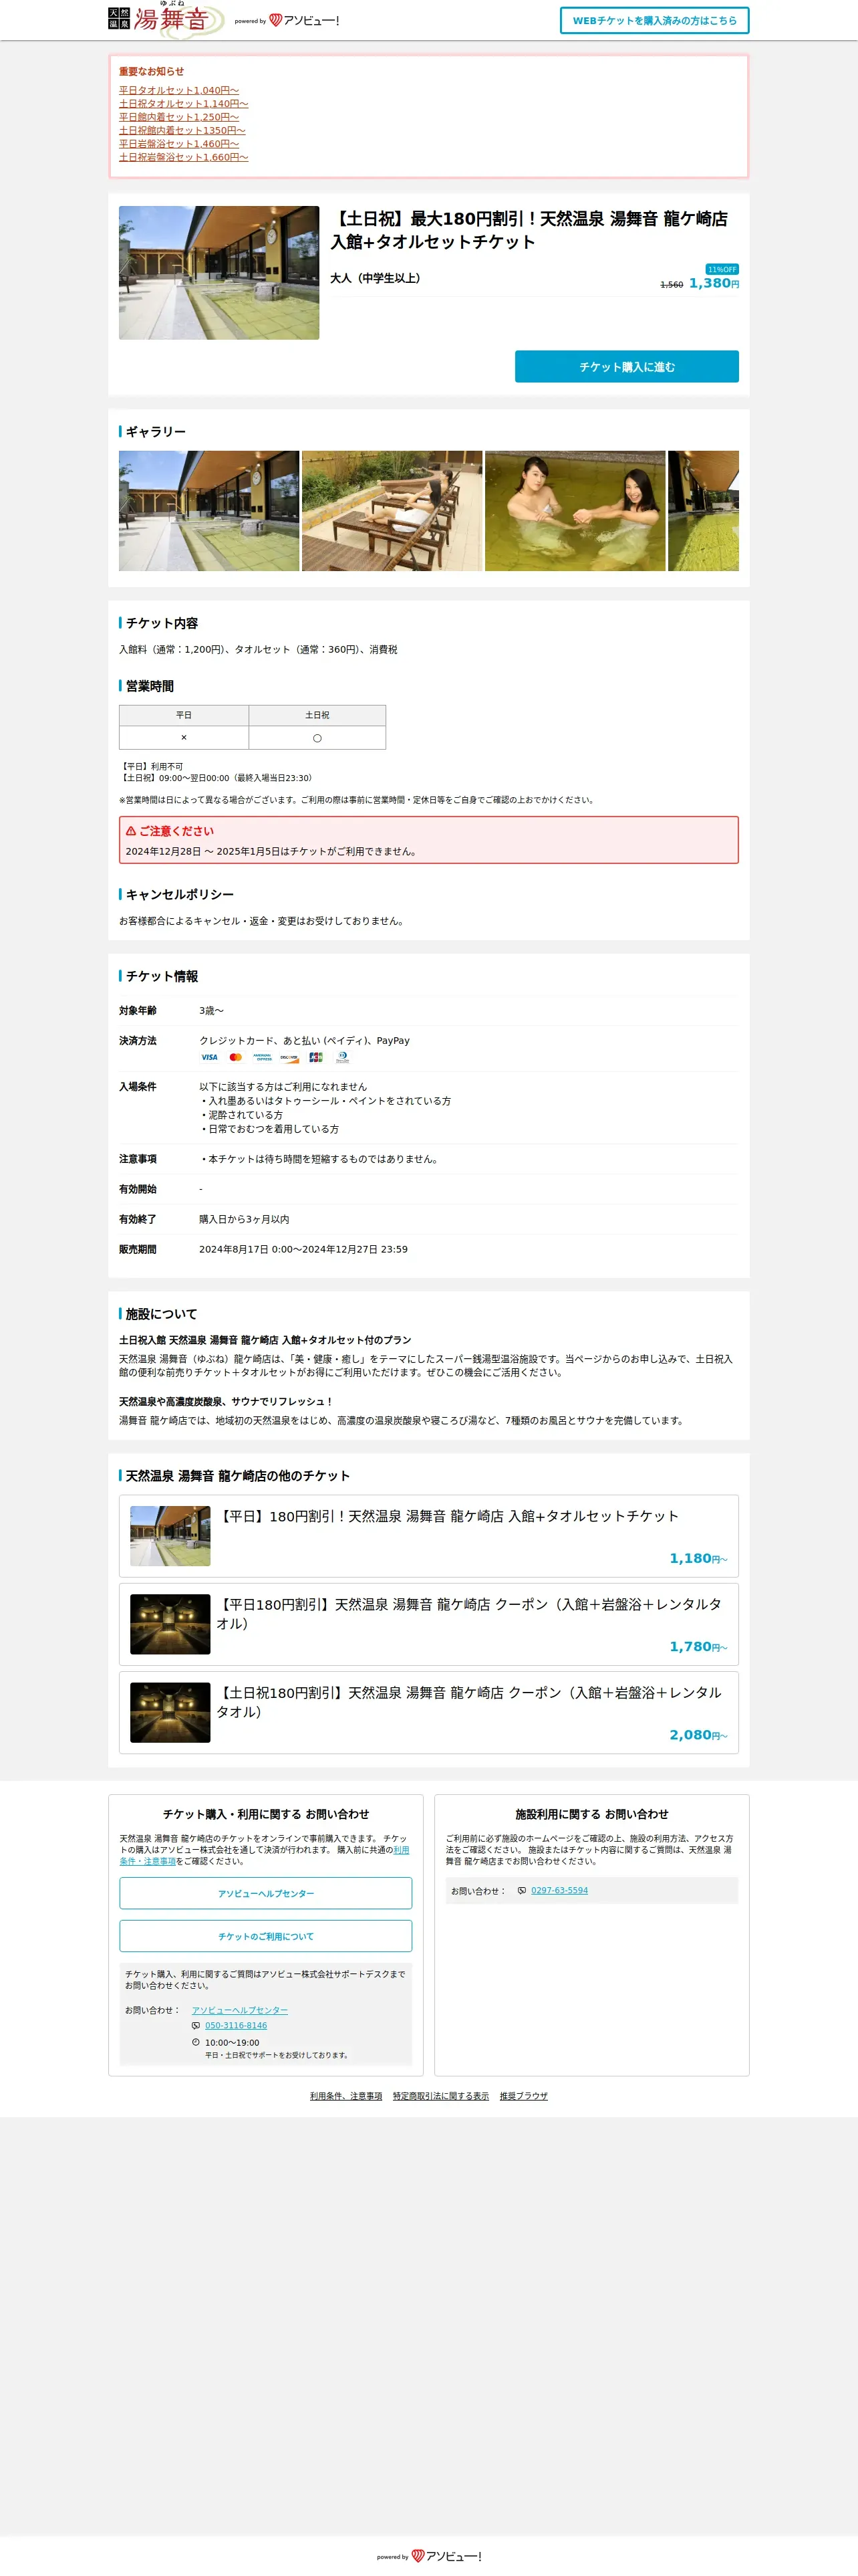
Task: Click the キャンセルポリシー section heading
Action: (180, 894)
